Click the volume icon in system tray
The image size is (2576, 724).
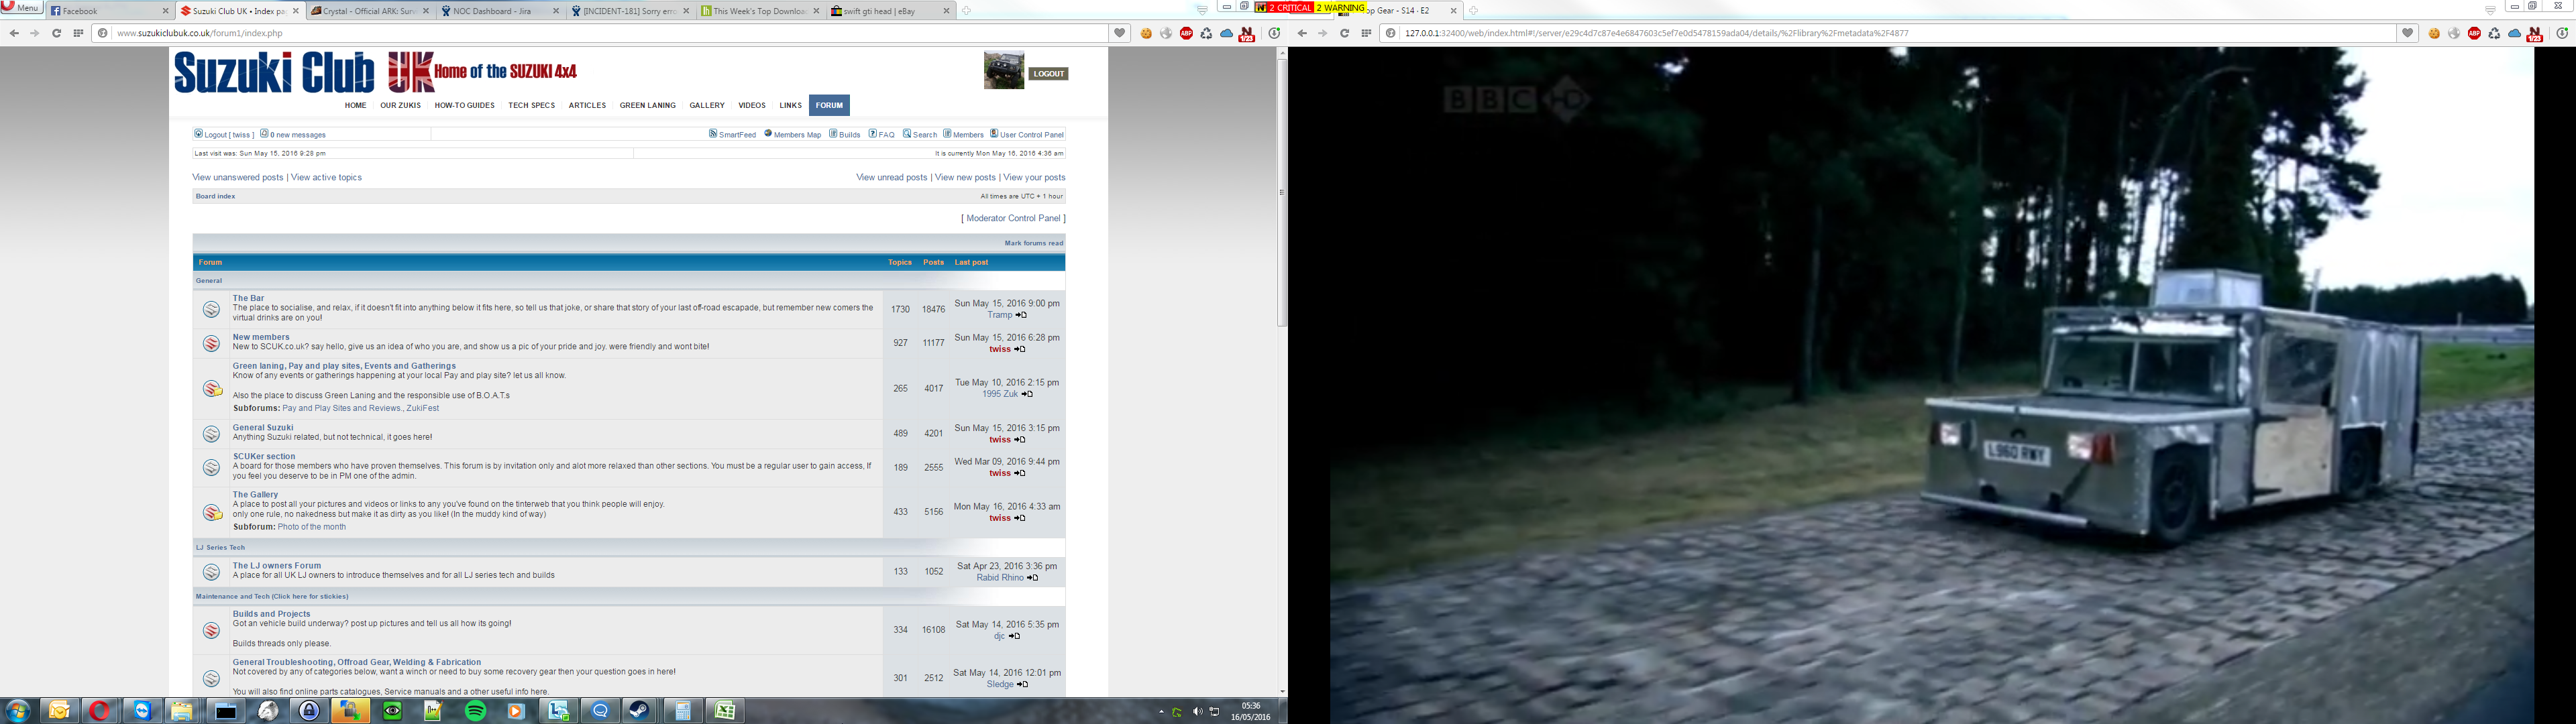1197,712
